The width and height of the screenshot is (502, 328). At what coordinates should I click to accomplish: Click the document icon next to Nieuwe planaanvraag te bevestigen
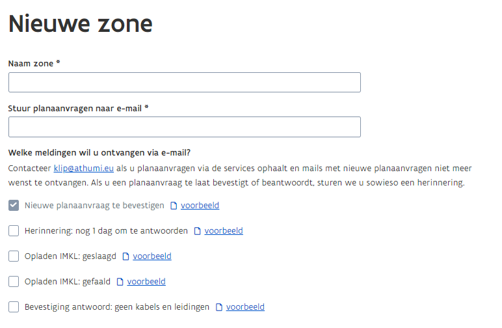point(174,206)
